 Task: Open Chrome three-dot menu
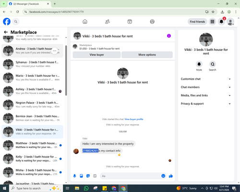click(x=236, y=12)
